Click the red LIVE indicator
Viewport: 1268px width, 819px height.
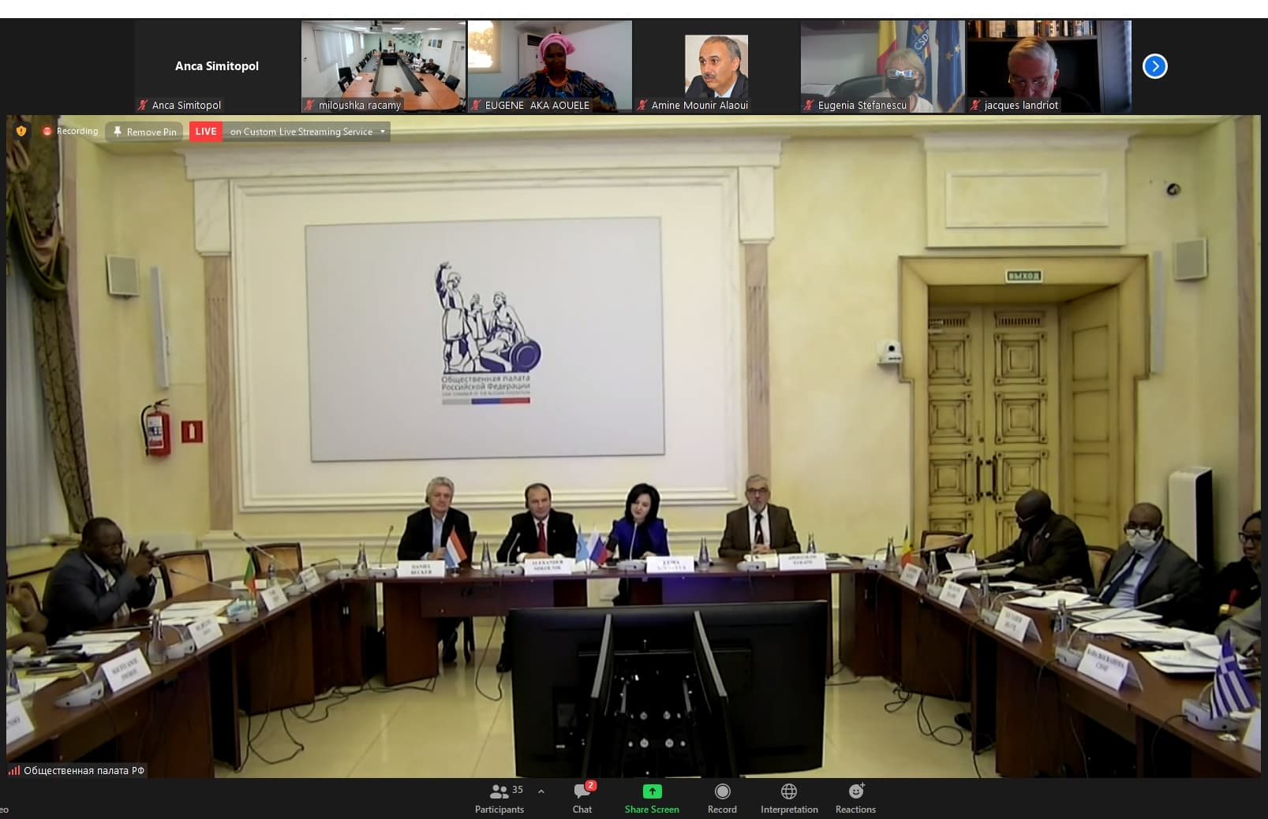click(206, 132)
